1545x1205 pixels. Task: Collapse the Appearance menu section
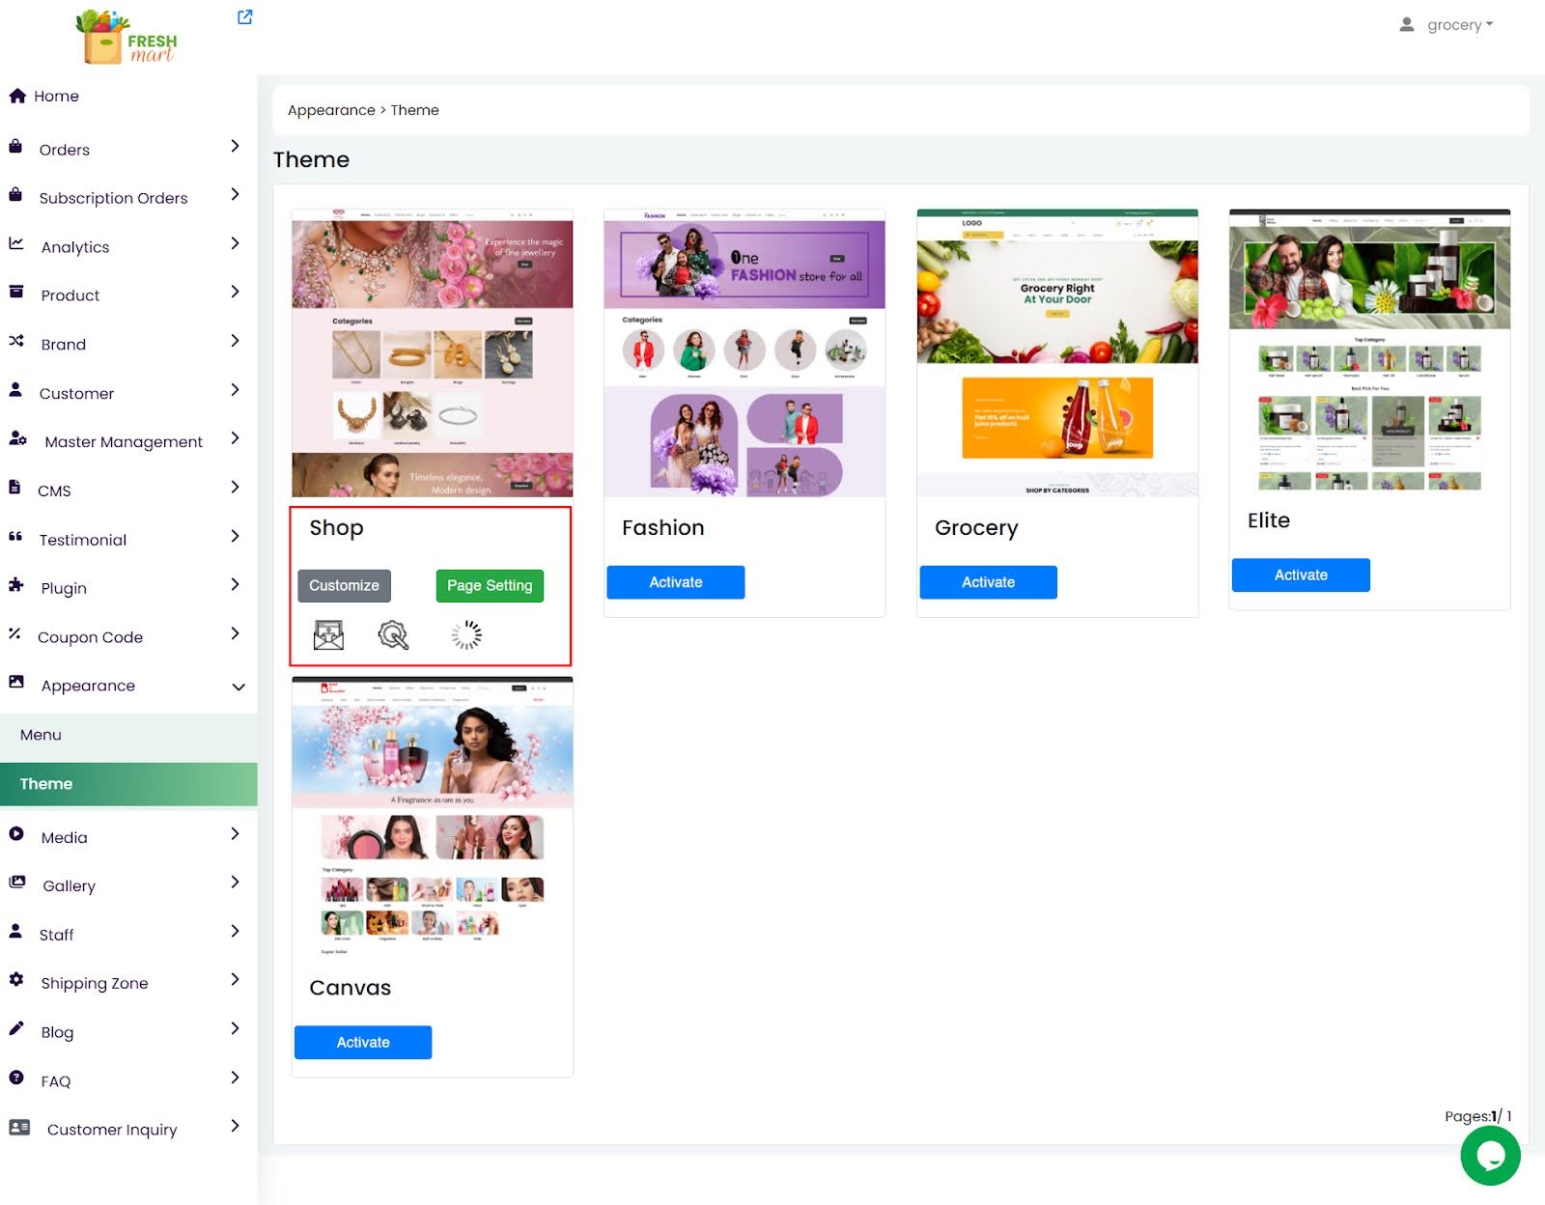pyautogui.click(x=238, y=687)
